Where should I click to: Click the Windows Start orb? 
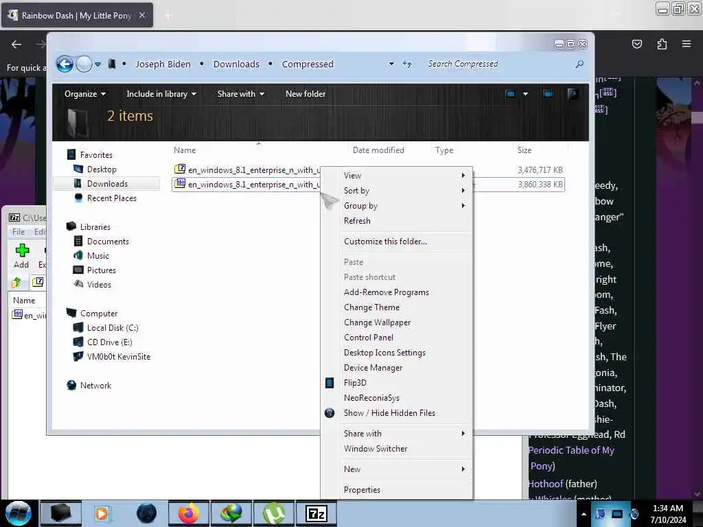19,513
